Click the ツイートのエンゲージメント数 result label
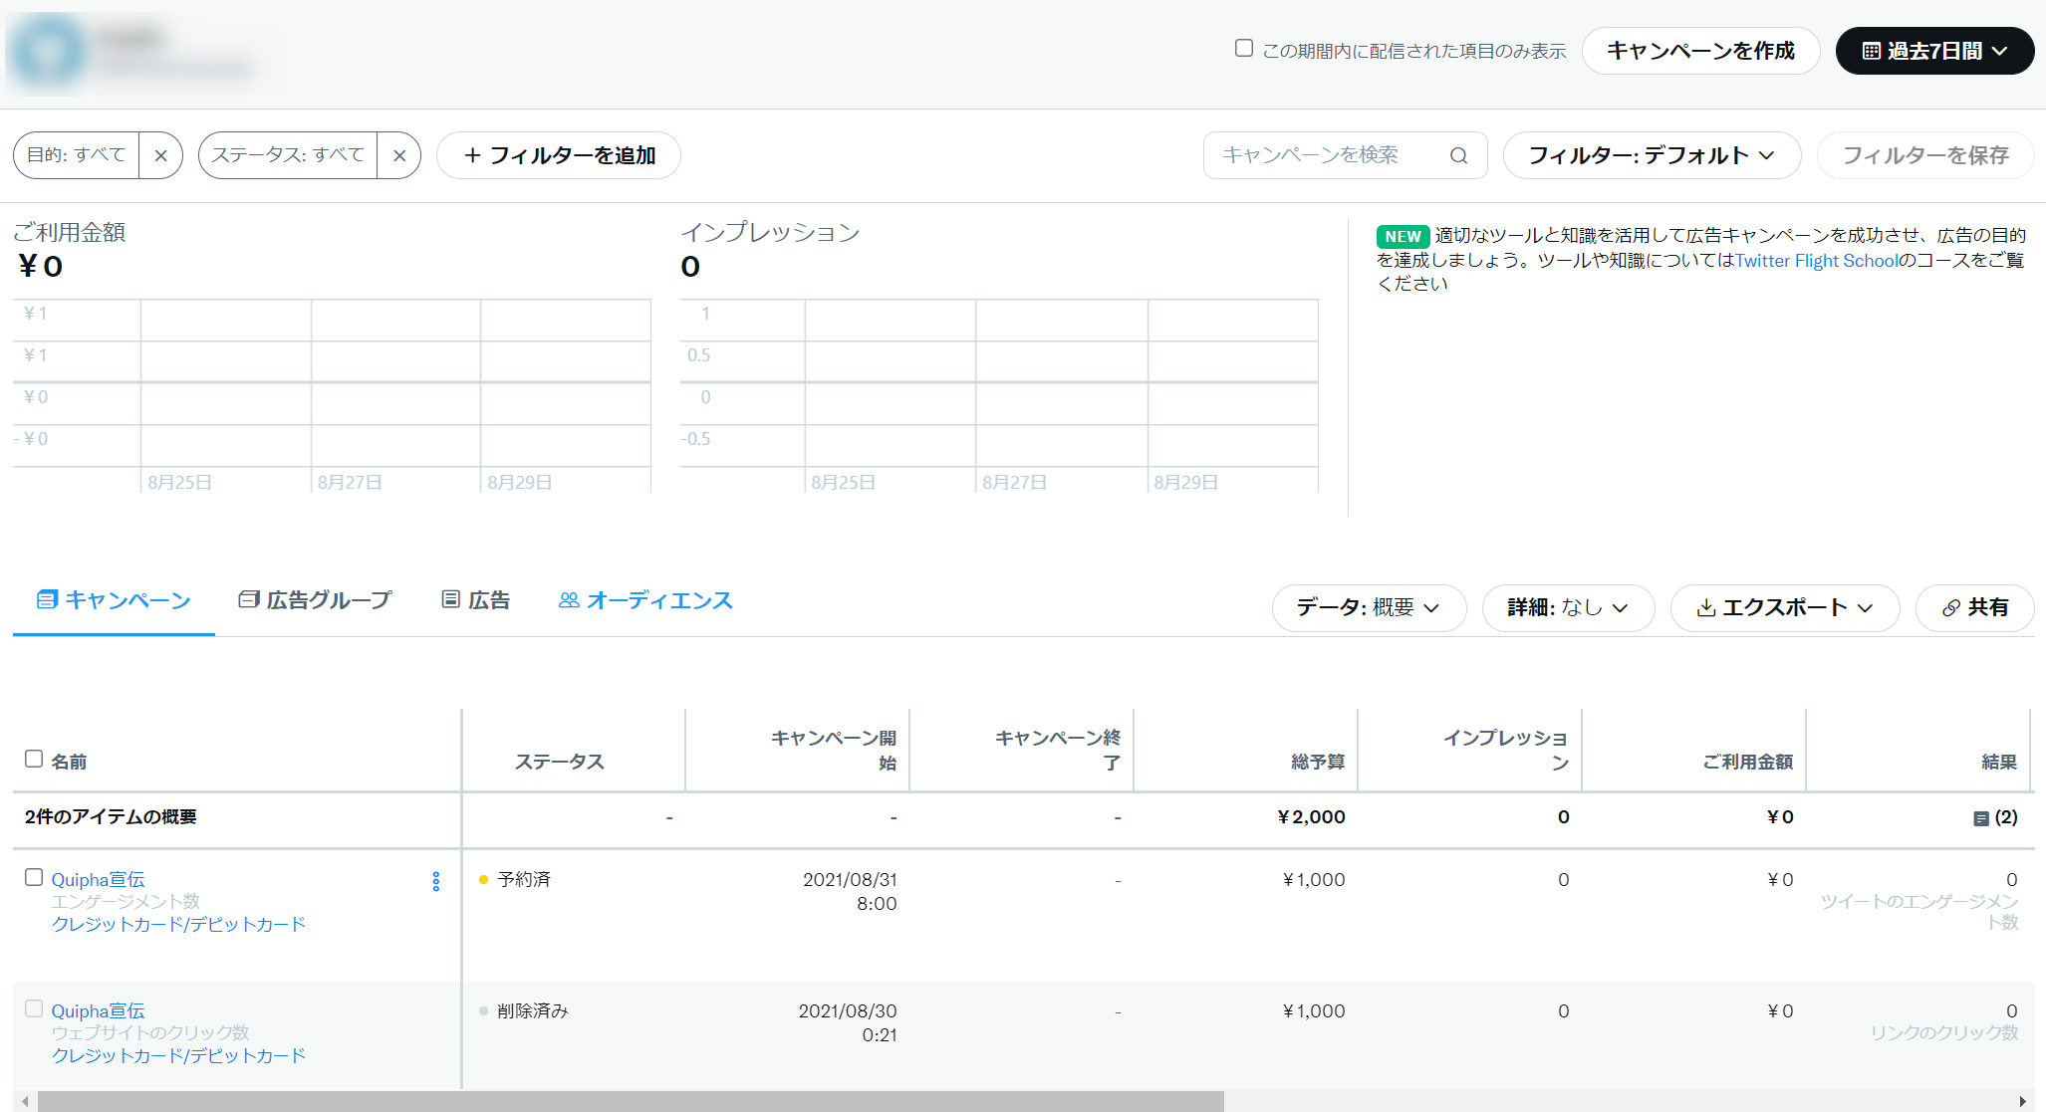 (x=1919, y=912)
